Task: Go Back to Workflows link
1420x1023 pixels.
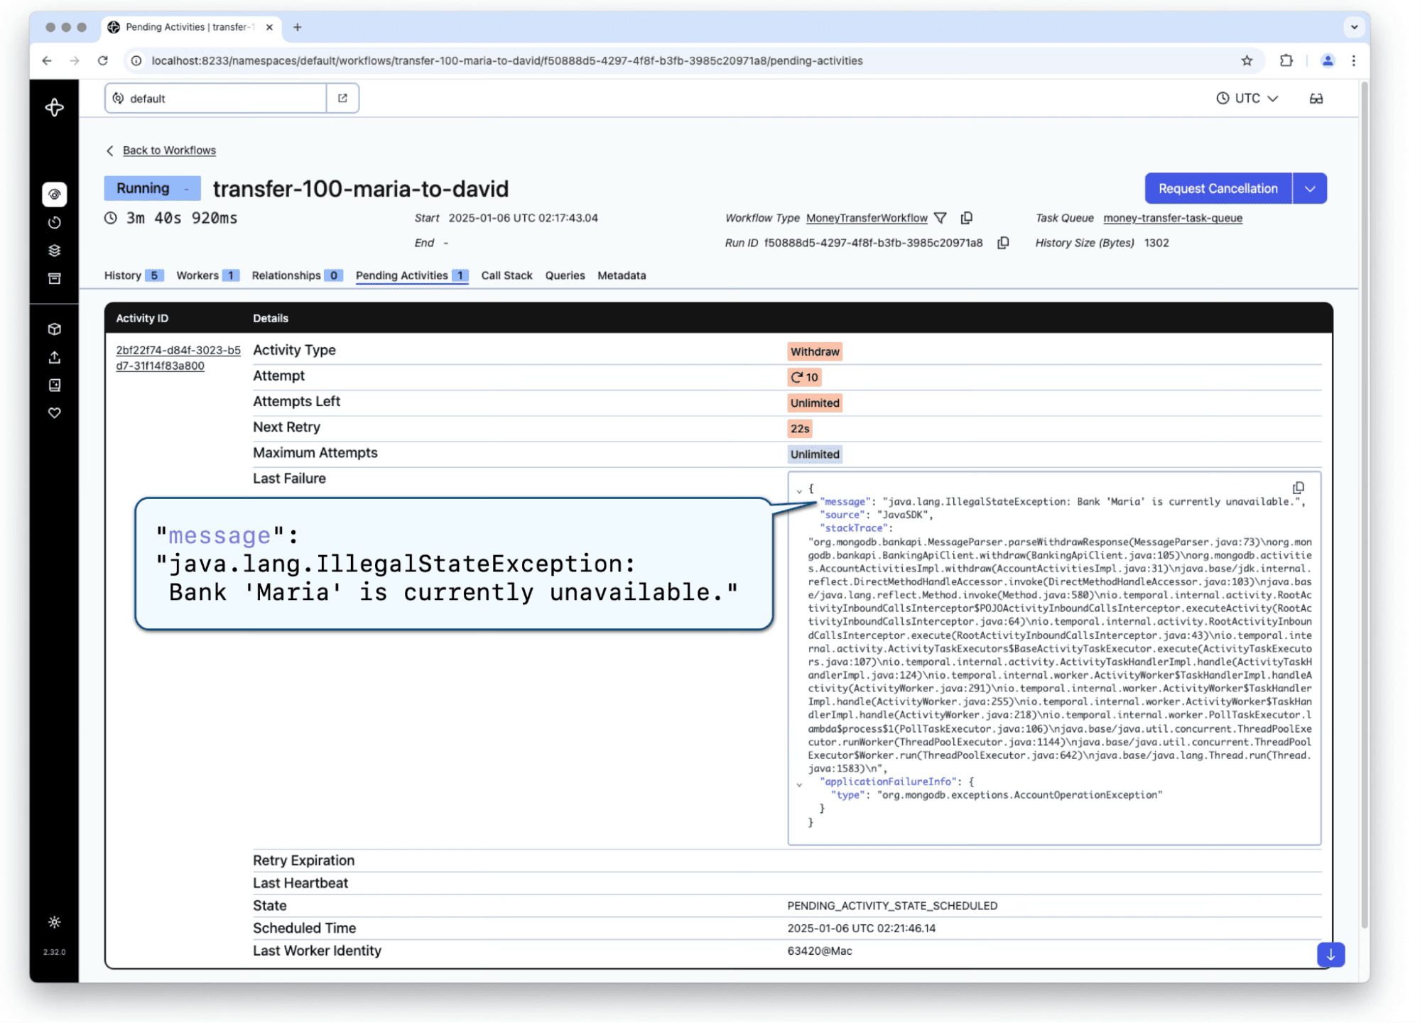Action: pos(169,151)
